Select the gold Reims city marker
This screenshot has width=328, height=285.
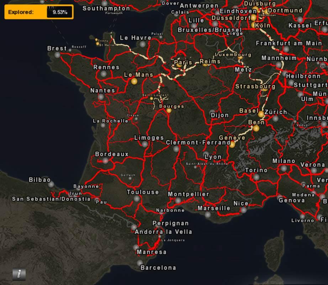(206, 64)
